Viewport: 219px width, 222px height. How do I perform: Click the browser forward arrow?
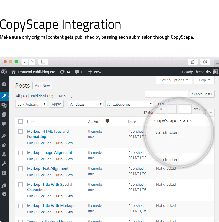32,62
